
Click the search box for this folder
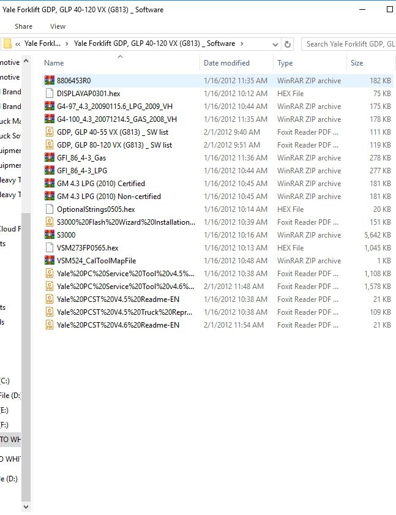(349, 44)
